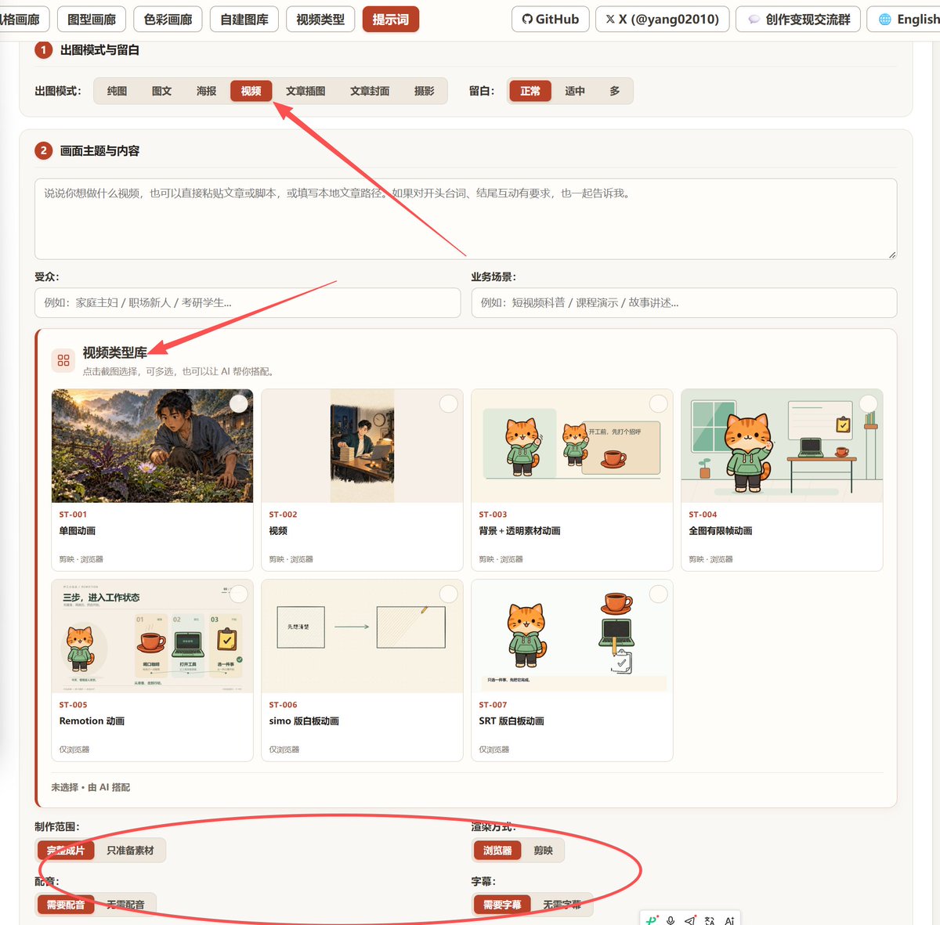Image resolution: width=940 pixels, height=925 pixels.
Task: Click the 未选择 · 由 AI 搭配 status text
Action: coord(91,787)
